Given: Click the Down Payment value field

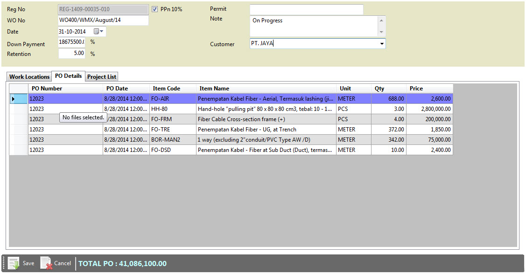Looking at the screenshot, I should [x=71, y=42].
